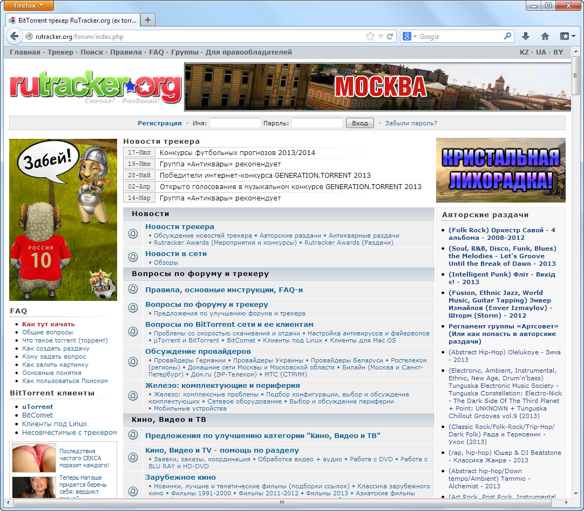Click forum icon beside Правила, основные инструкции
Screen dimensions: 584x511
pyautogui.click(x=133, y=289)
